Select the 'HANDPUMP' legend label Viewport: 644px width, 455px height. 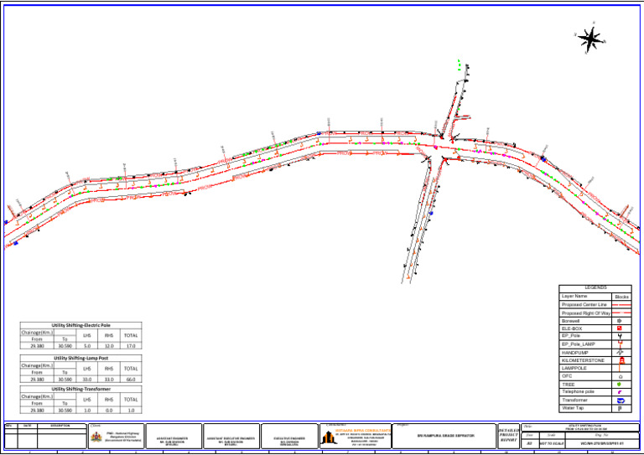[574, 353]
